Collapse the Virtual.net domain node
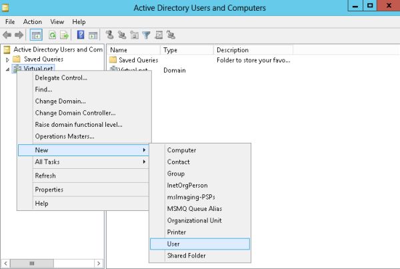 click(x=8, y=69)
